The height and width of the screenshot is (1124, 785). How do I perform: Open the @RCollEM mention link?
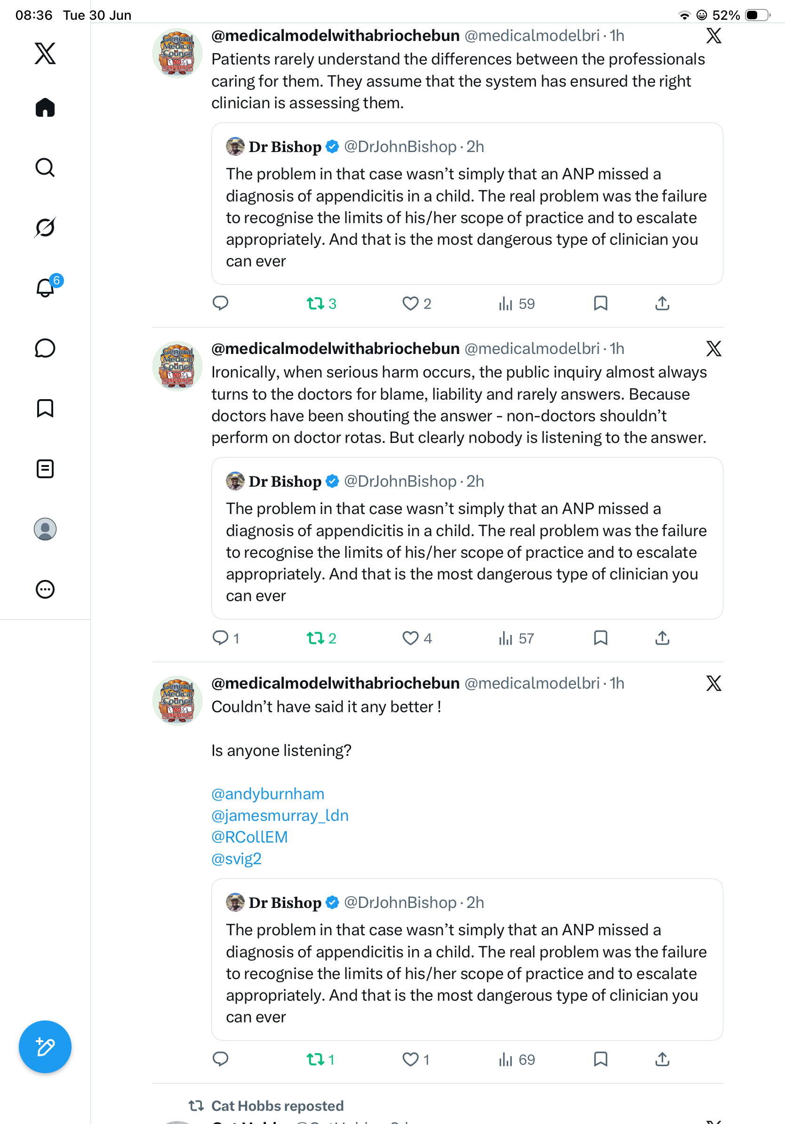click(249, 836)
